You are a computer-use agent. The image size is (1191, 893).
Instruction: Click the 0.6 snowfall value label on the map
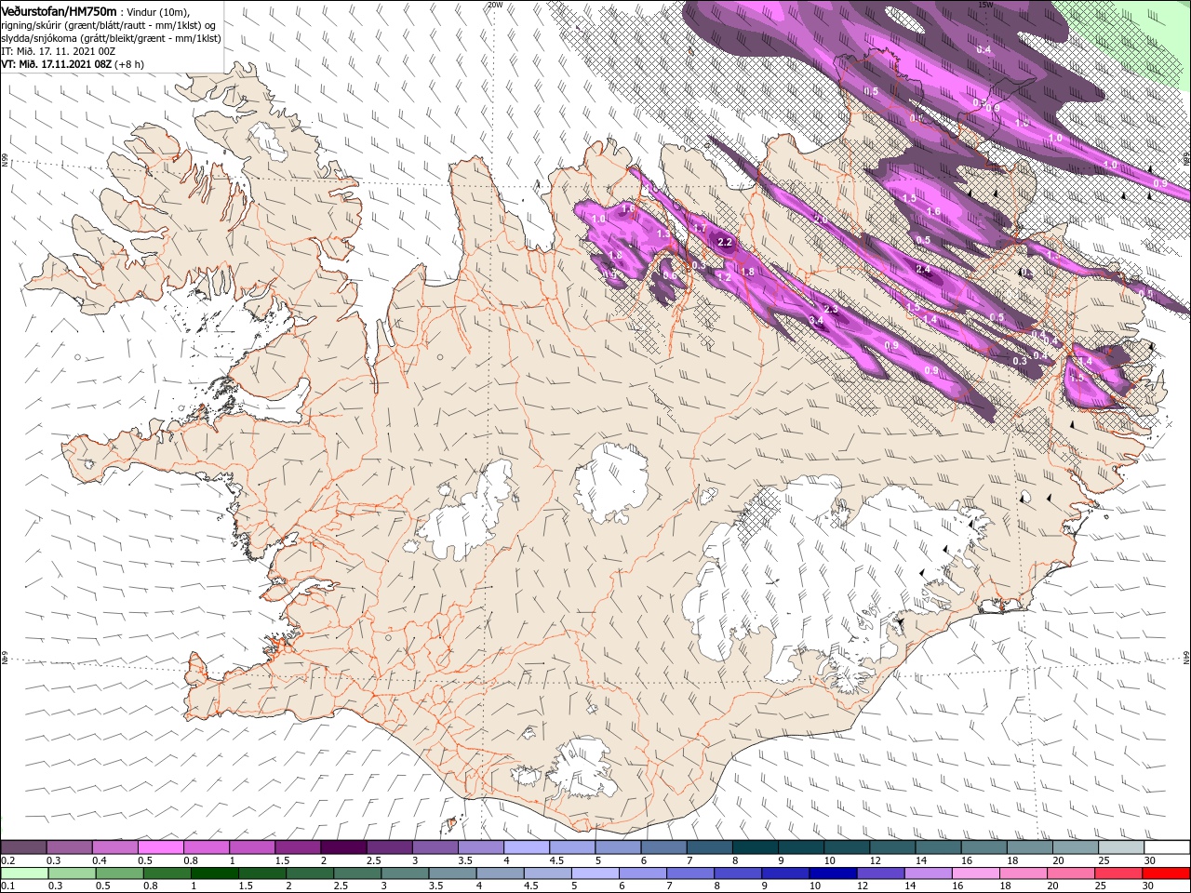pos(668,275)
